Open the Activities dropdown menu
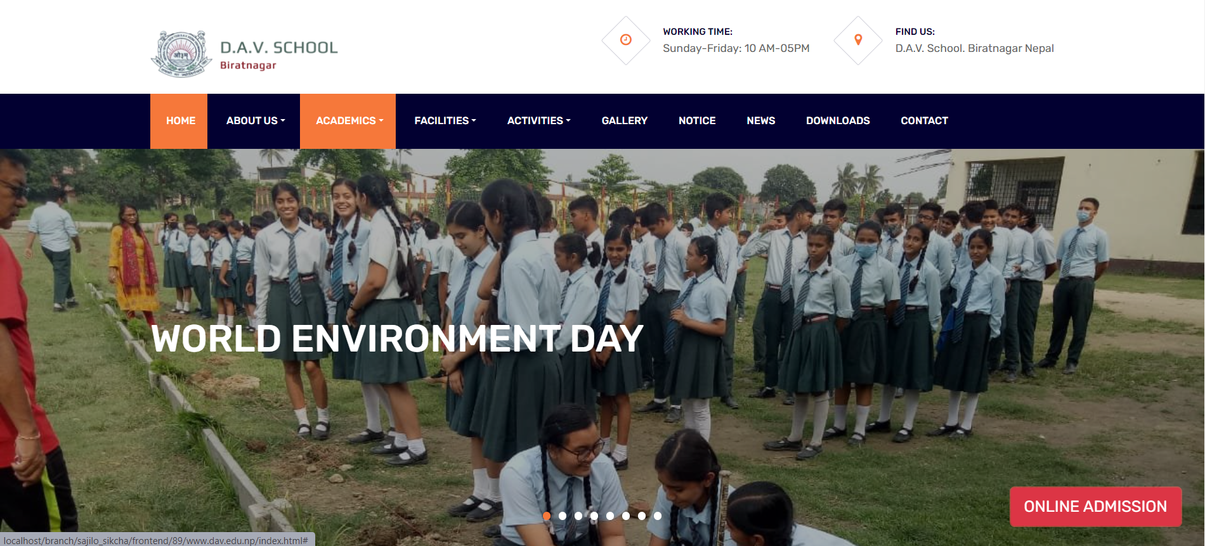The image size is (1205, 546). pyautogui.click(x=538, y=121)
